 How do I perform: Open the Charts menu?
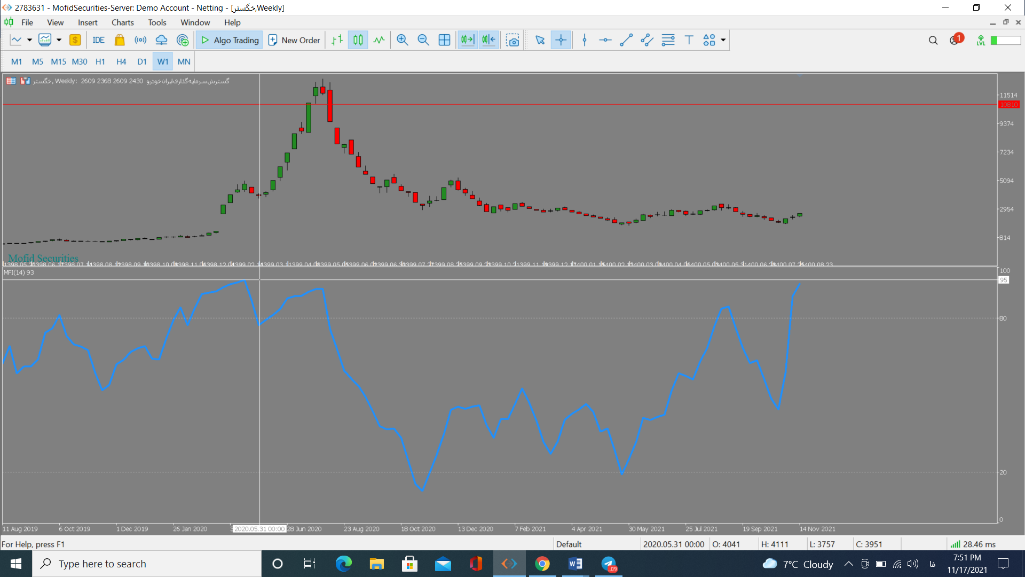click(121, 22)
